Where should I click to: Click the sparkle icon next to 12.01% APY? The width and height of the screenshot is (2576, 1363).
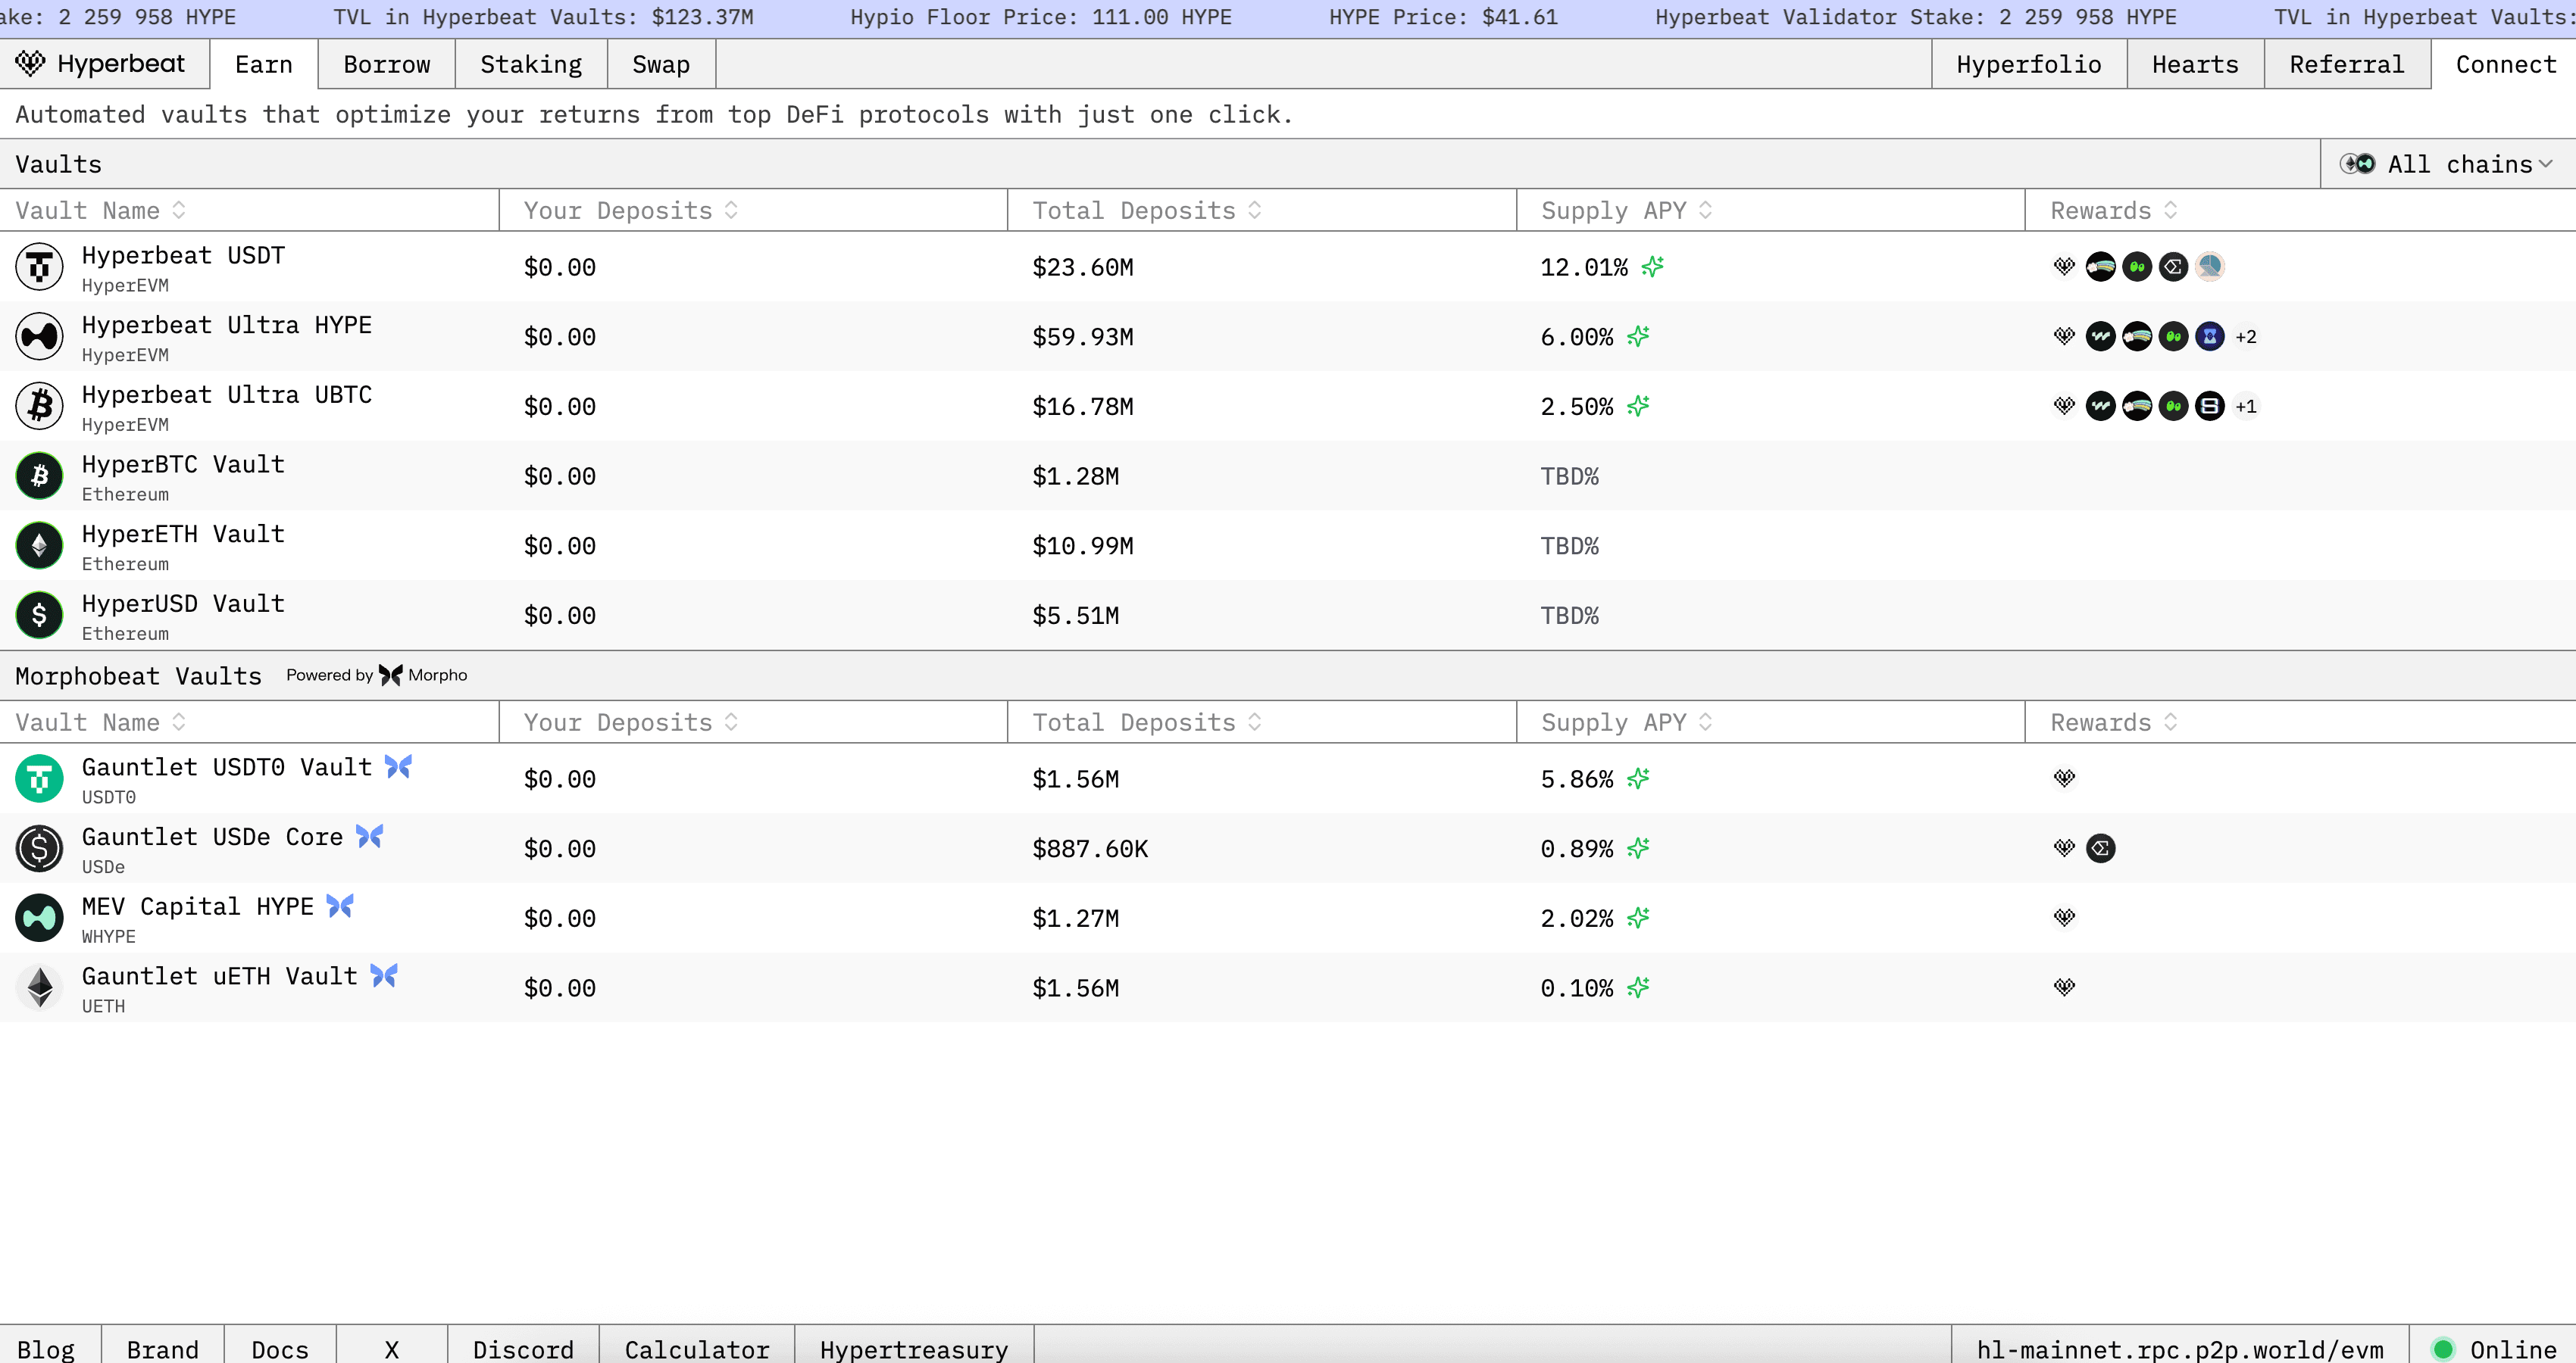pos(1653,267)
